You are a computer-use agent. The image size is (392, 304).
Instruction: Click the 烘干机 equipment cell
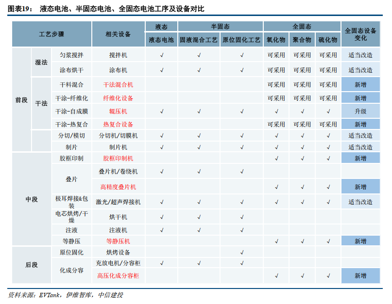tap(118, 217)
